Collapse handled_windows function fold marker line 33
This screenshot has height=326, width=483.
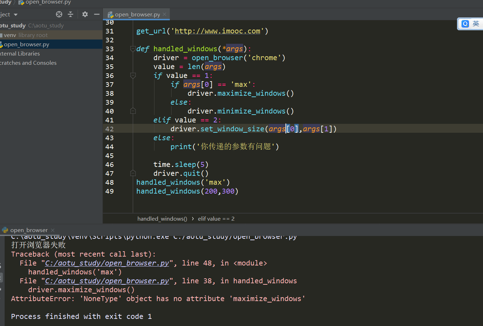pos(133,49)
